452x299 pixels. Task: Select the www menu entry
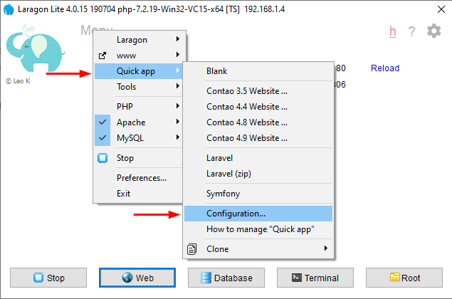[138, 56]
